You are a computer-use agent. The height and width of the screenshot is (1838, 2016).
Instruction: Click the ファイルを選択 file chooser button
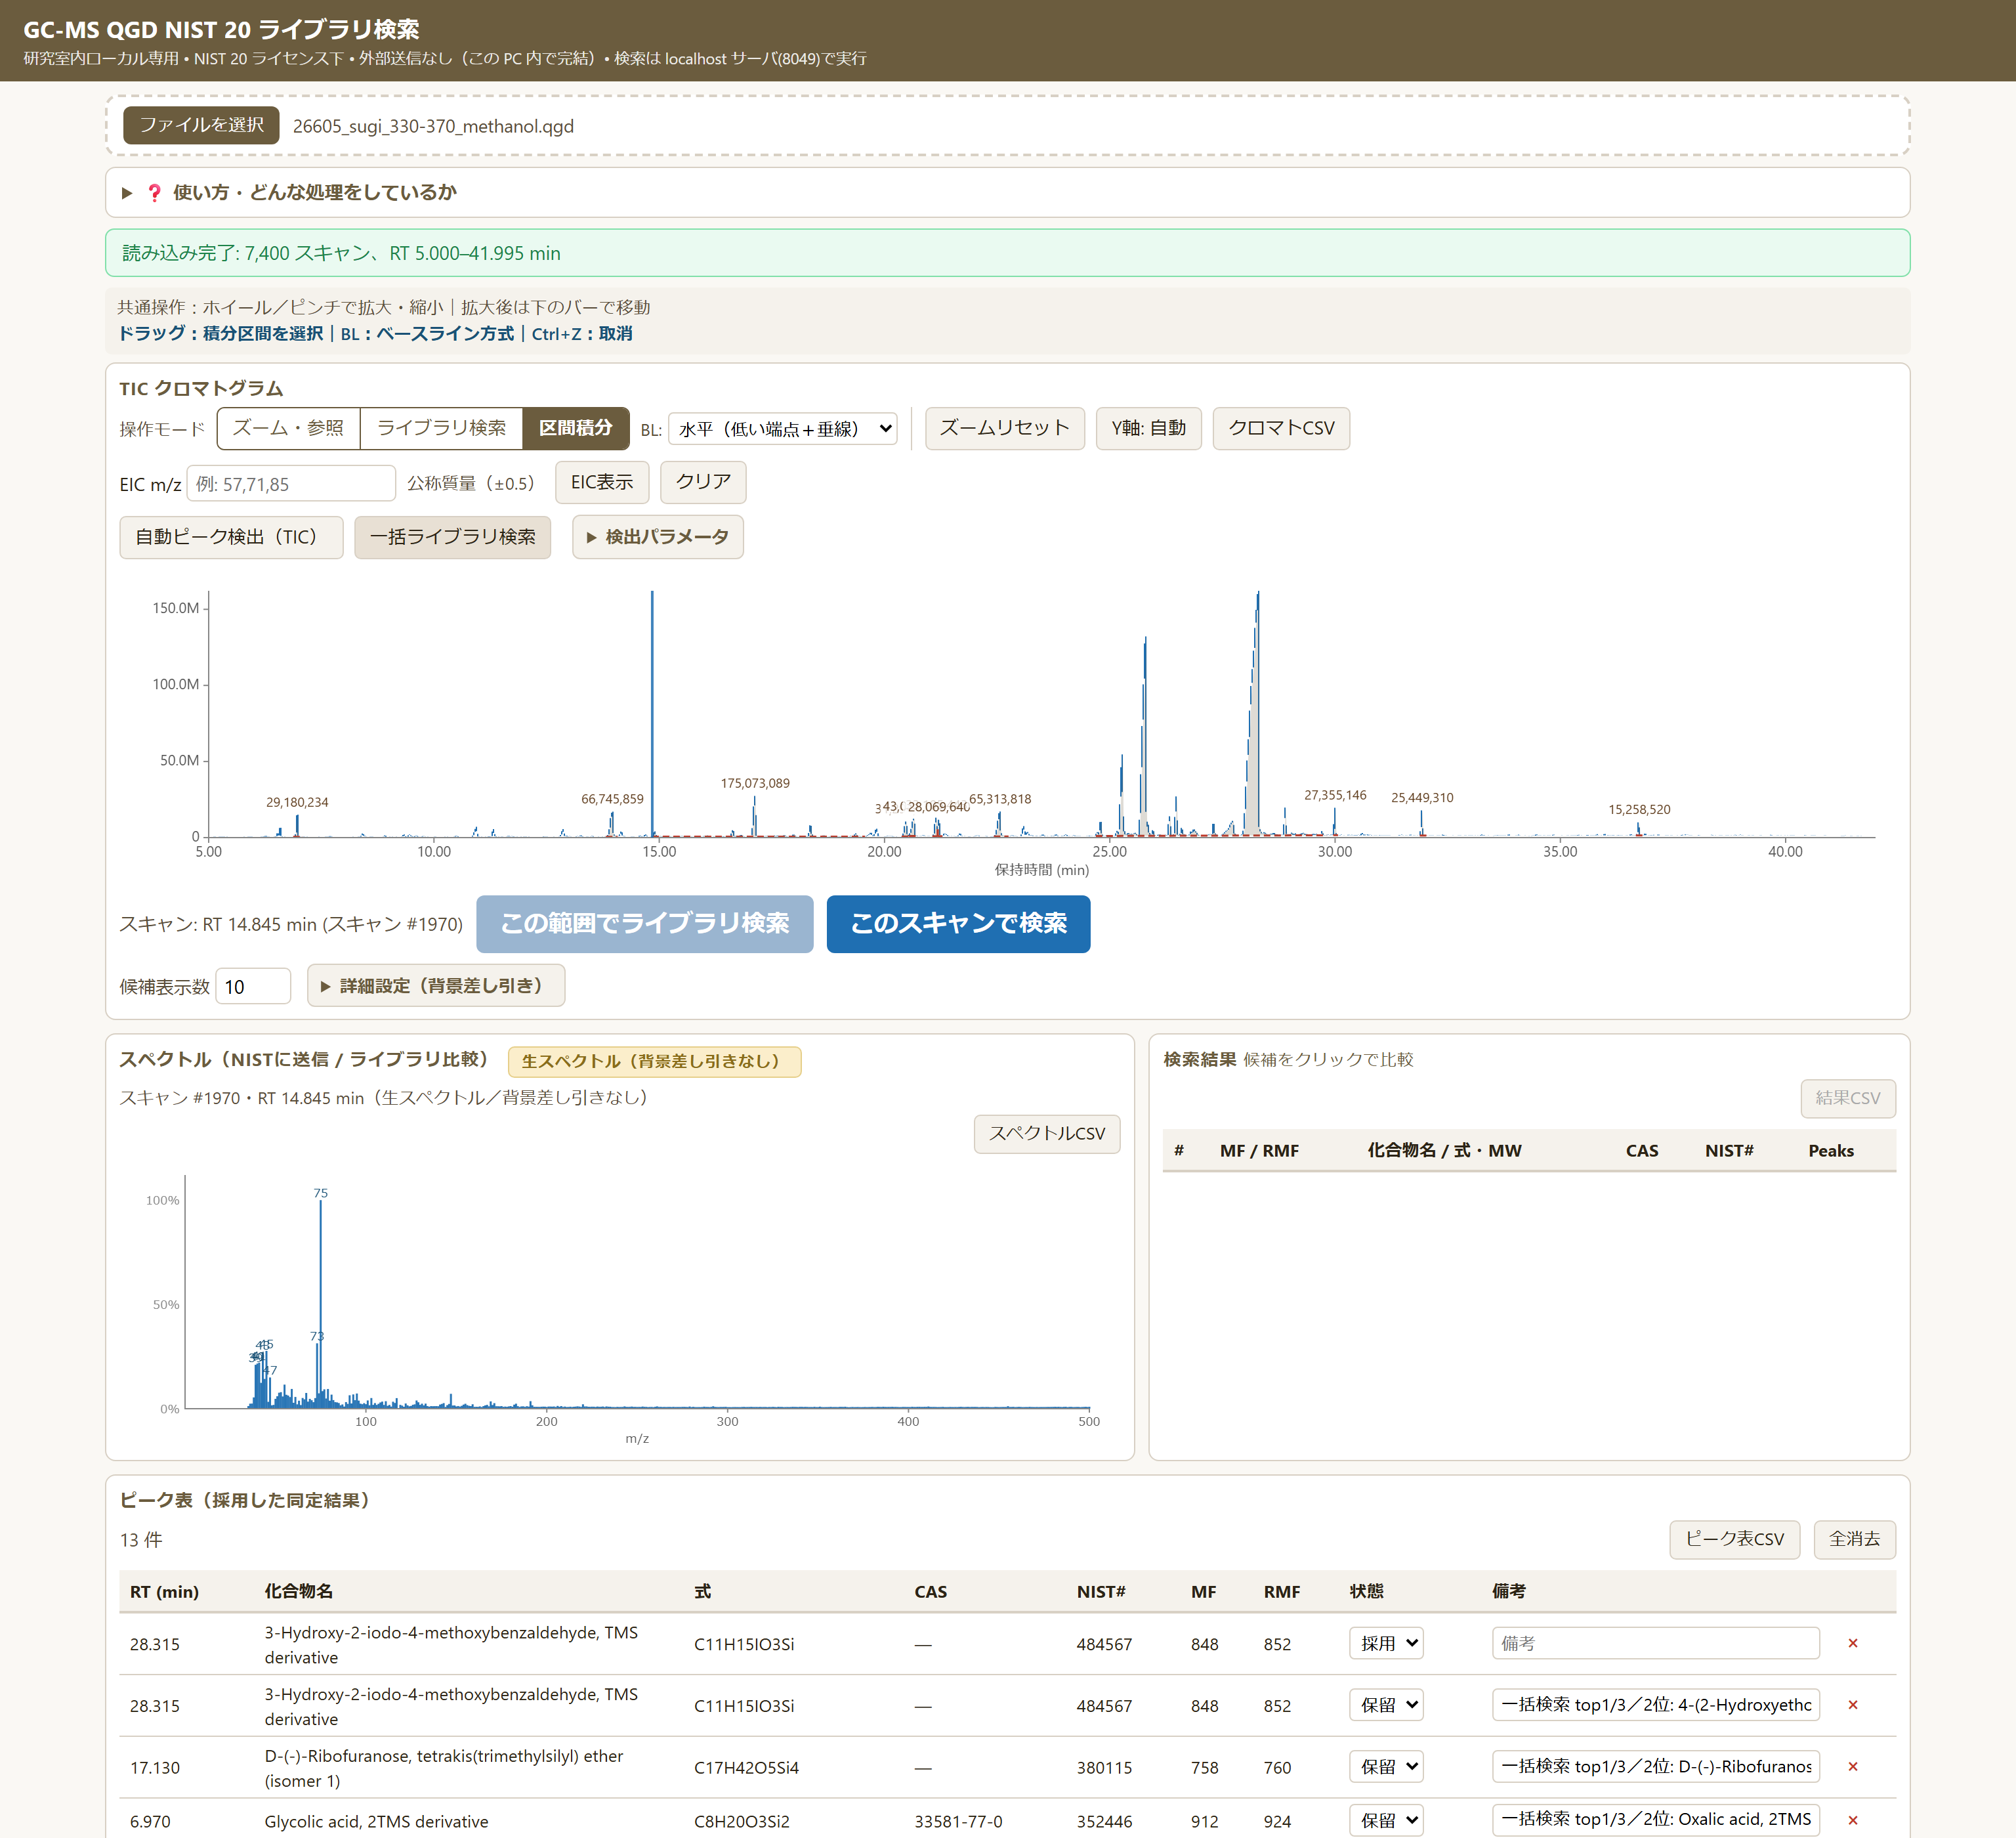click(201, 125)
